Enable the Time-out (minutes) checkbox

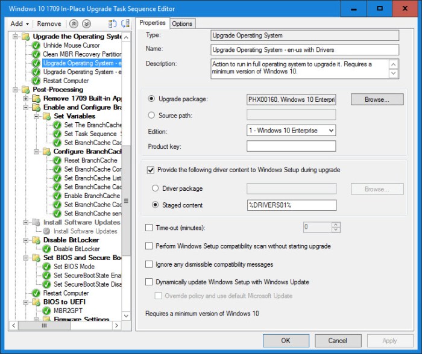click(149, 228)
